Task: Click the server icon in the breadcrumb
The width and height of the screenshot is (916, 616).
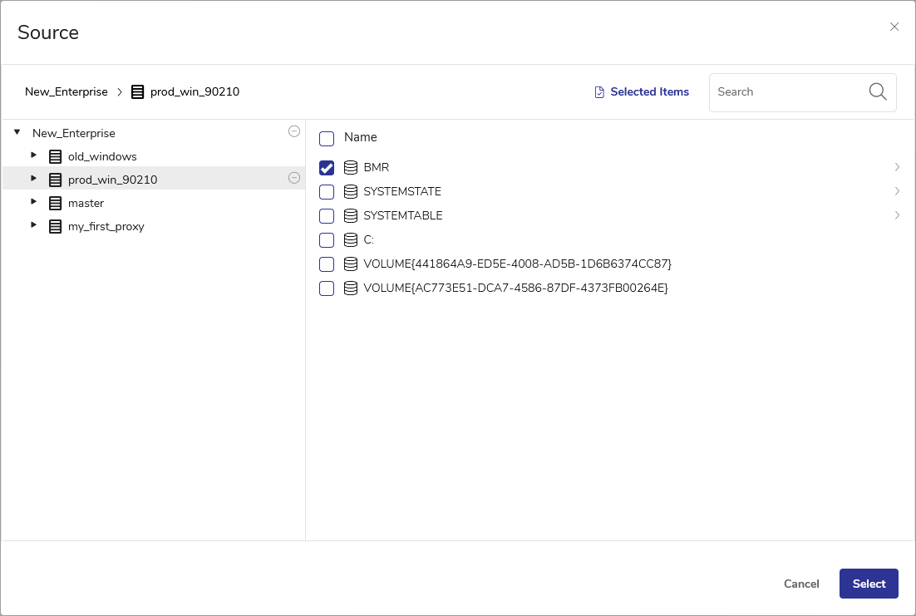Action: pyautogui.click(x=138, y=92)
